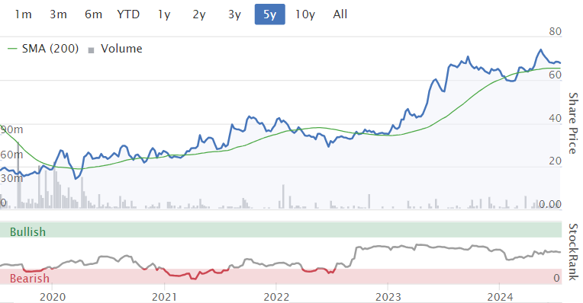This screenshot has height=303, width=583.
Task: Click the 80 price axis value
Action: [555, 31]
